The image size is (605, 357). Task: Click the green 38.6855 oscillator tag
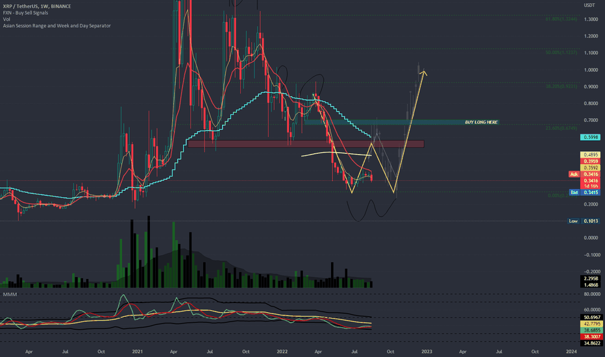click(590, 330)
